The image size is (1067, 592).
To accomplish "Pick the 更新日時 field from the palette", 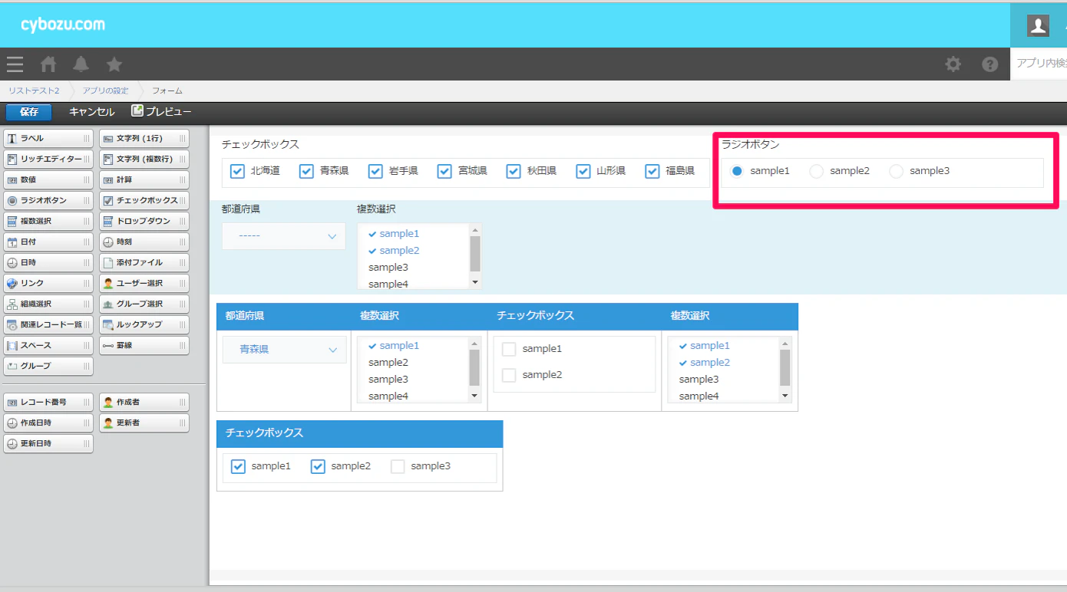I will [48, 443].
